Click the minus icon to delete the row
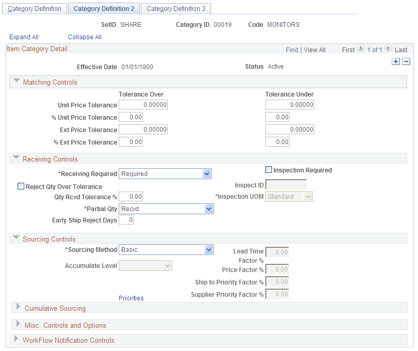Viewport: 418px width, 351px height. click(x=406, y=61)
